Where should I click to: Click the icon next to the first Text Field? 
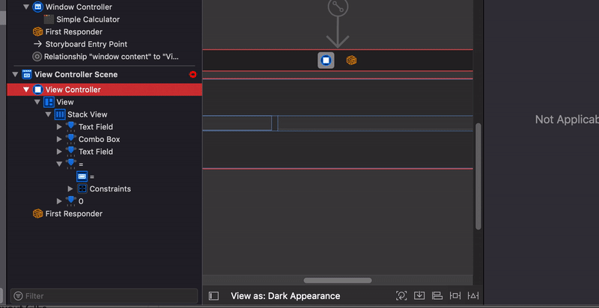[70, 127]
